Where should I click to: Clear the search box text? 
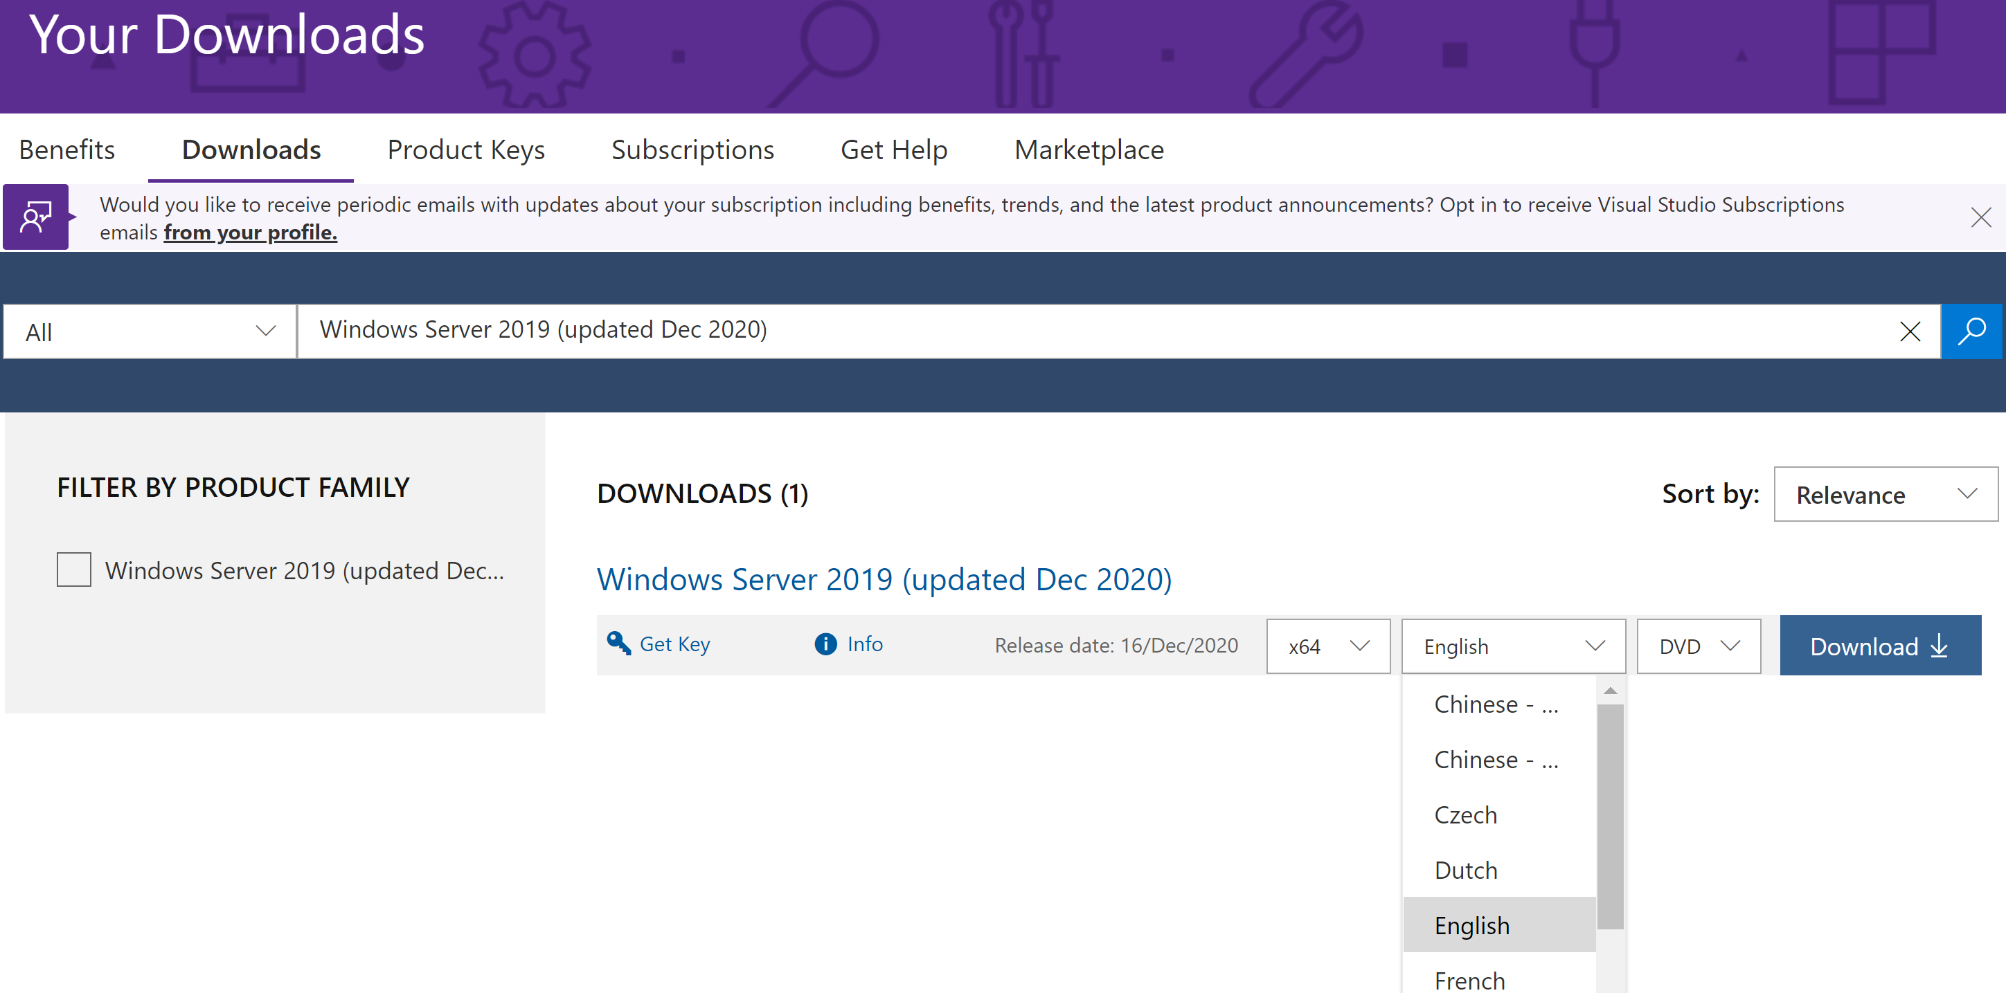[1910, 331]
